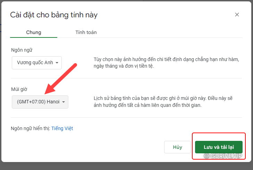Click the caret arrow next to Hanoi
Viewport: 253px width, 170px height.
(64, 102)
